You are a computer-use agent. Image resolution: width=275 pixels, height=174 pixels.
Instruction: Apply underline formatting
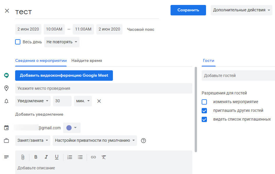pos(57,157)
